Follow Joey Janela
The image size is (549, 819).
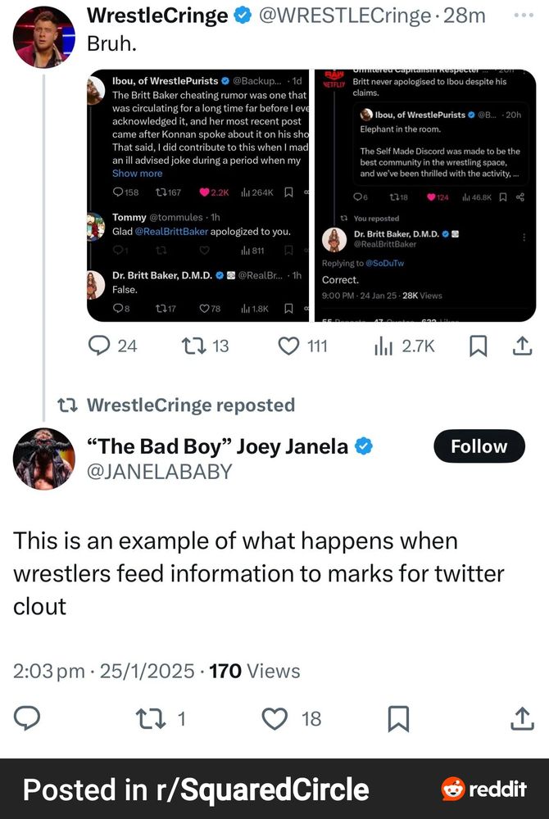pos(479,446)
